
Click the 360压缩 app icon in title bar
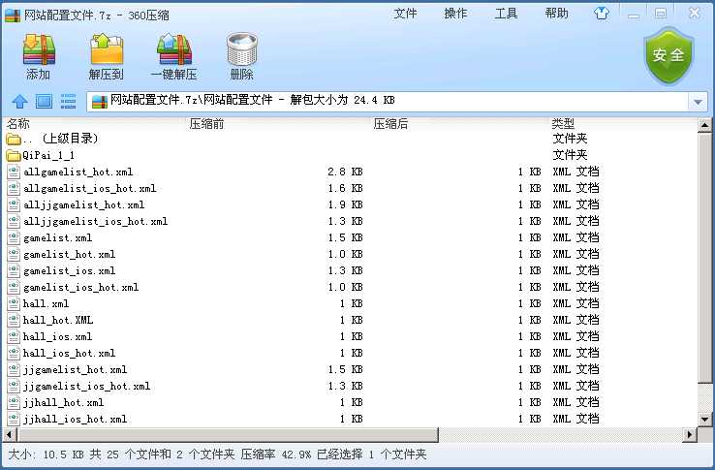pyautogui.click(x=13, y=16)
